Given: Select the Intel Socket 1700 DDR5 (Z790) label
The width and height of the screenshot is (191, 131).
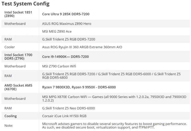Looking at the screenshot, I should [x=18, y=57].
